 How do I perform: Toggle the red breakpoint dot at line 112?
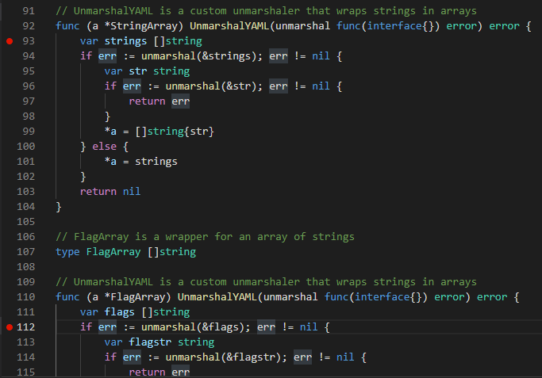click(x=10, y=327)
